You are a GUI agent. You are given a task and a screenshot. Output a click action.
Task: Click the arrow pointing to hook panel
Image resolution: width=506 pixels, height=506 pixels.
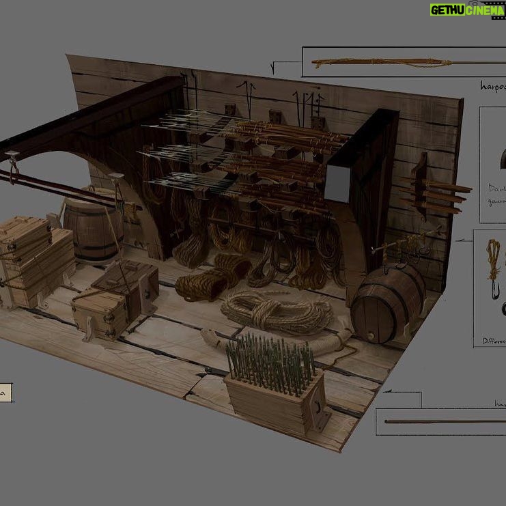(x=464, y=240)
